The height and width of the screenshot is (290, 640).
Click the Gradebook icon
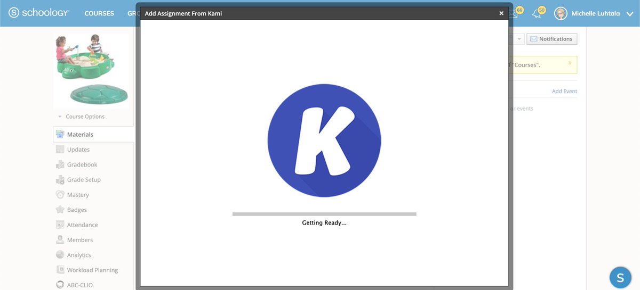click(x=60, y=165)
